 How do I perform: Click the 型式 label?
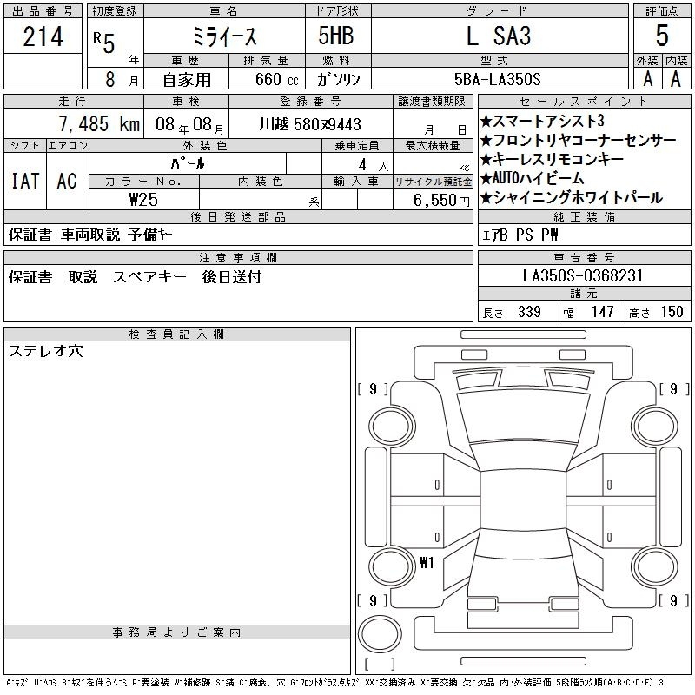click(494, 60)
